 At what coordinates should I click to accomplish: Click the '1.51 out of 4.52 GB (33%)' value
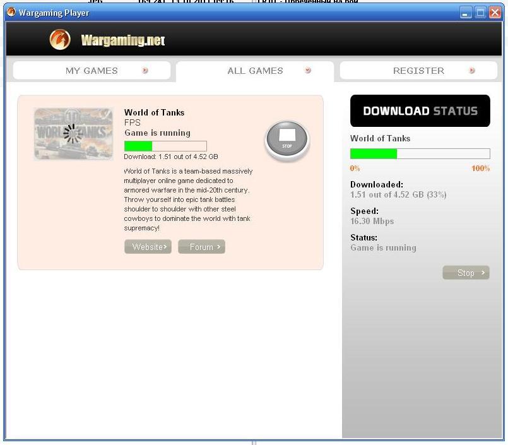click(x=398, y=195)
